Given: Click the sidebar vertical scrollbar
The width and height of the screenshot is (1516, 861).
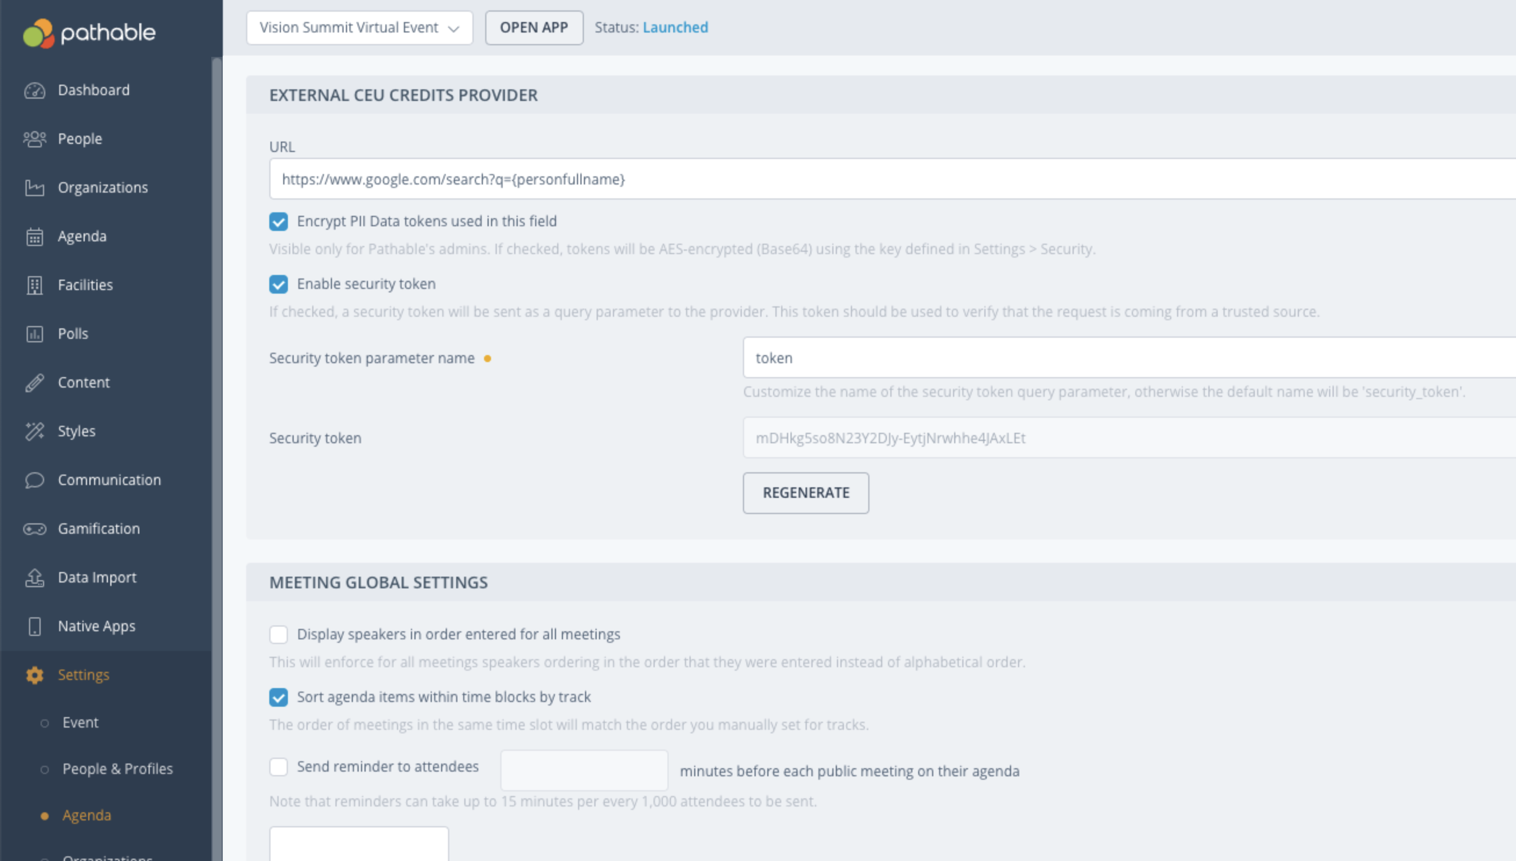Looking at the screenshot, I should pyautogui.click(x=217, y=459).
